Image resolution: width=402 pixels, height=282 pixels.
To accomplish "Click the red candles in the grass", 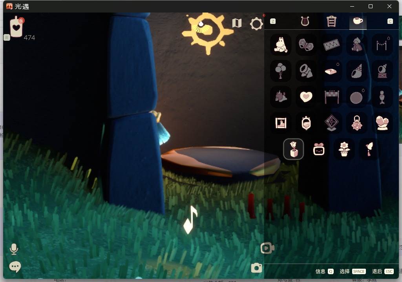I will click(276, 207).
